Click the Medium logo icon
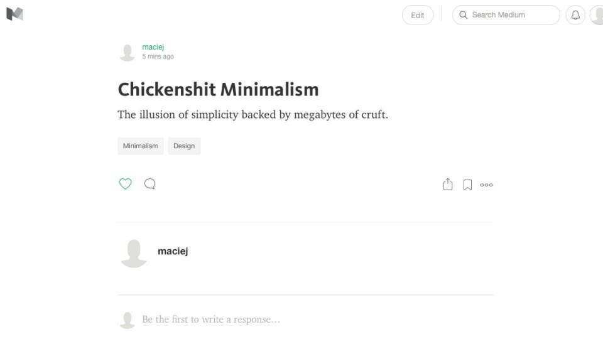This screenshot has height=339, width=603. pyautogui.click(x=14, y=14)
